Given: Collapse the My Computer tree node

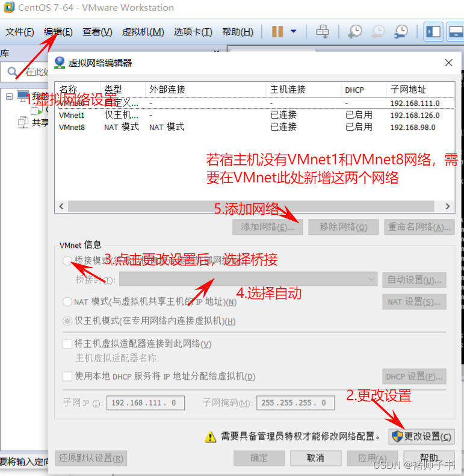Looking at the screenshot, I should click(x=10, y=96).
